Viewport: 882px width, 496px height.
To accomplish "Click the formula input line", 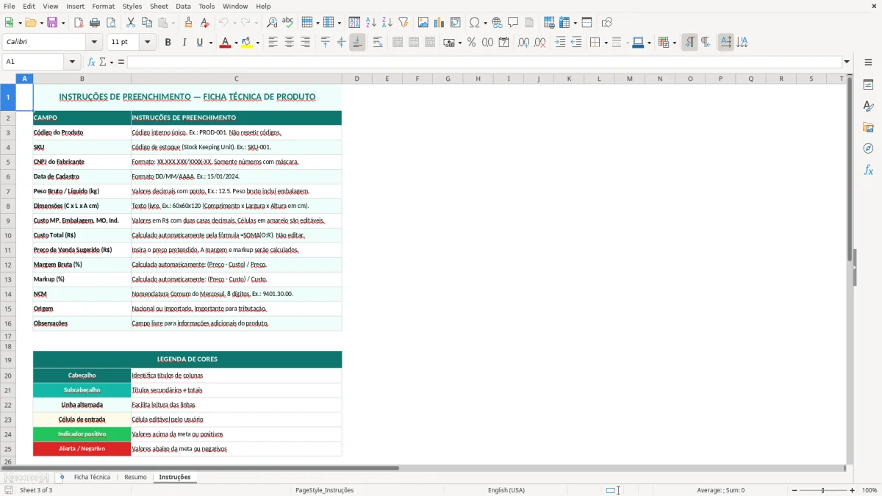I will [484, 62].
